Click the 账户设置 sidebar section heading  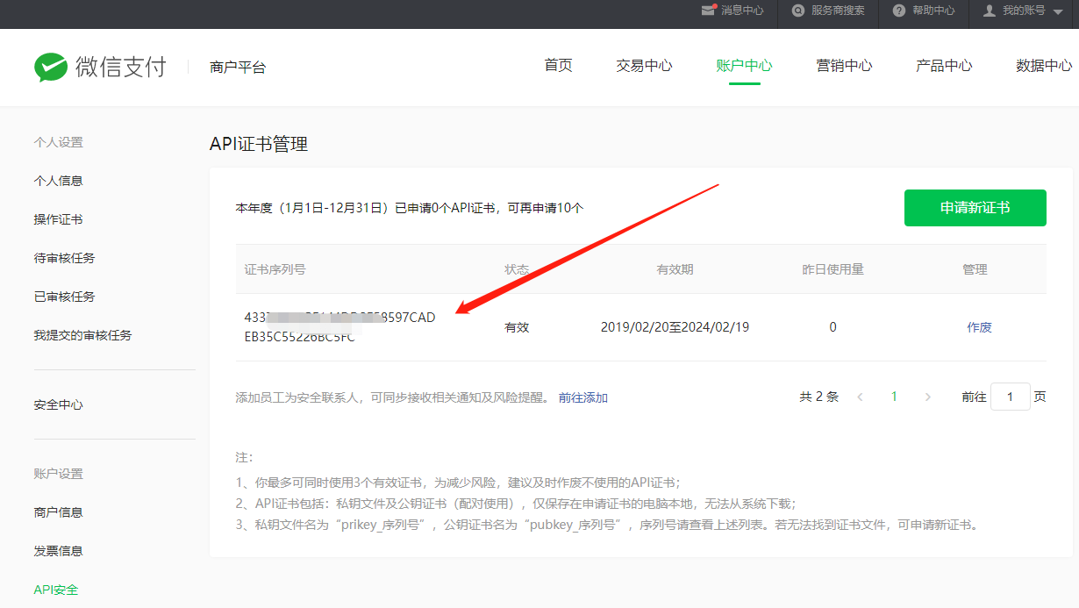click(59, 474)
